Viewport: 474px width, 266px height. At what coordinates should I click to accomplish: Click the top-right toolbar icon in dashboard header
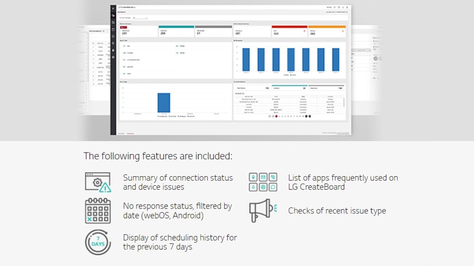point(346,7)
